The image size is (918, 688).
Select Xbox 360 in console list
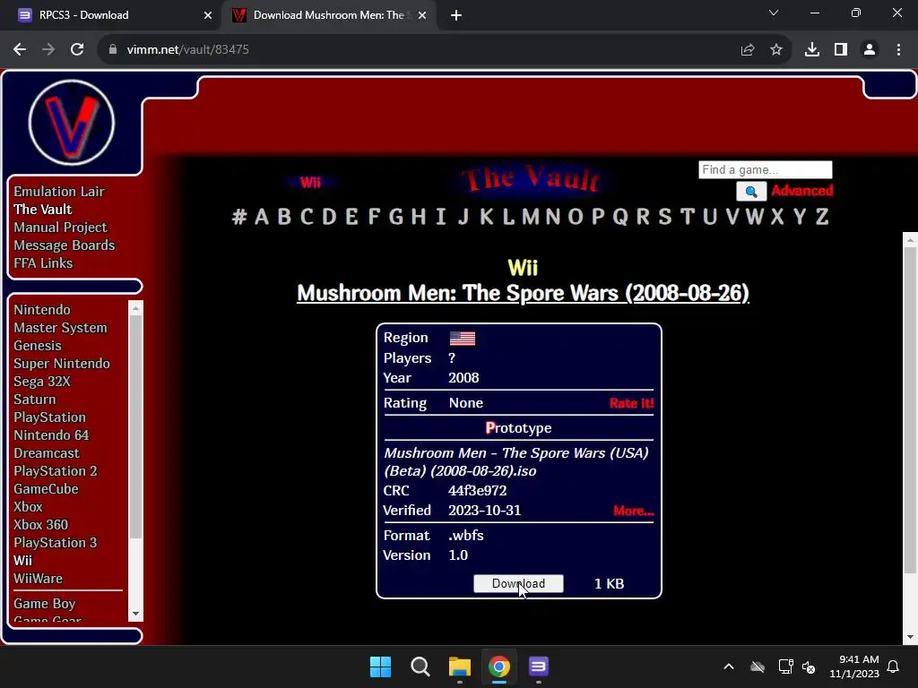click(41, 525)
